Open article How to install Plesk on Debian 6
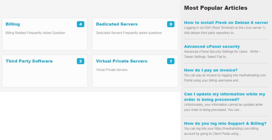 pos(226,23)
